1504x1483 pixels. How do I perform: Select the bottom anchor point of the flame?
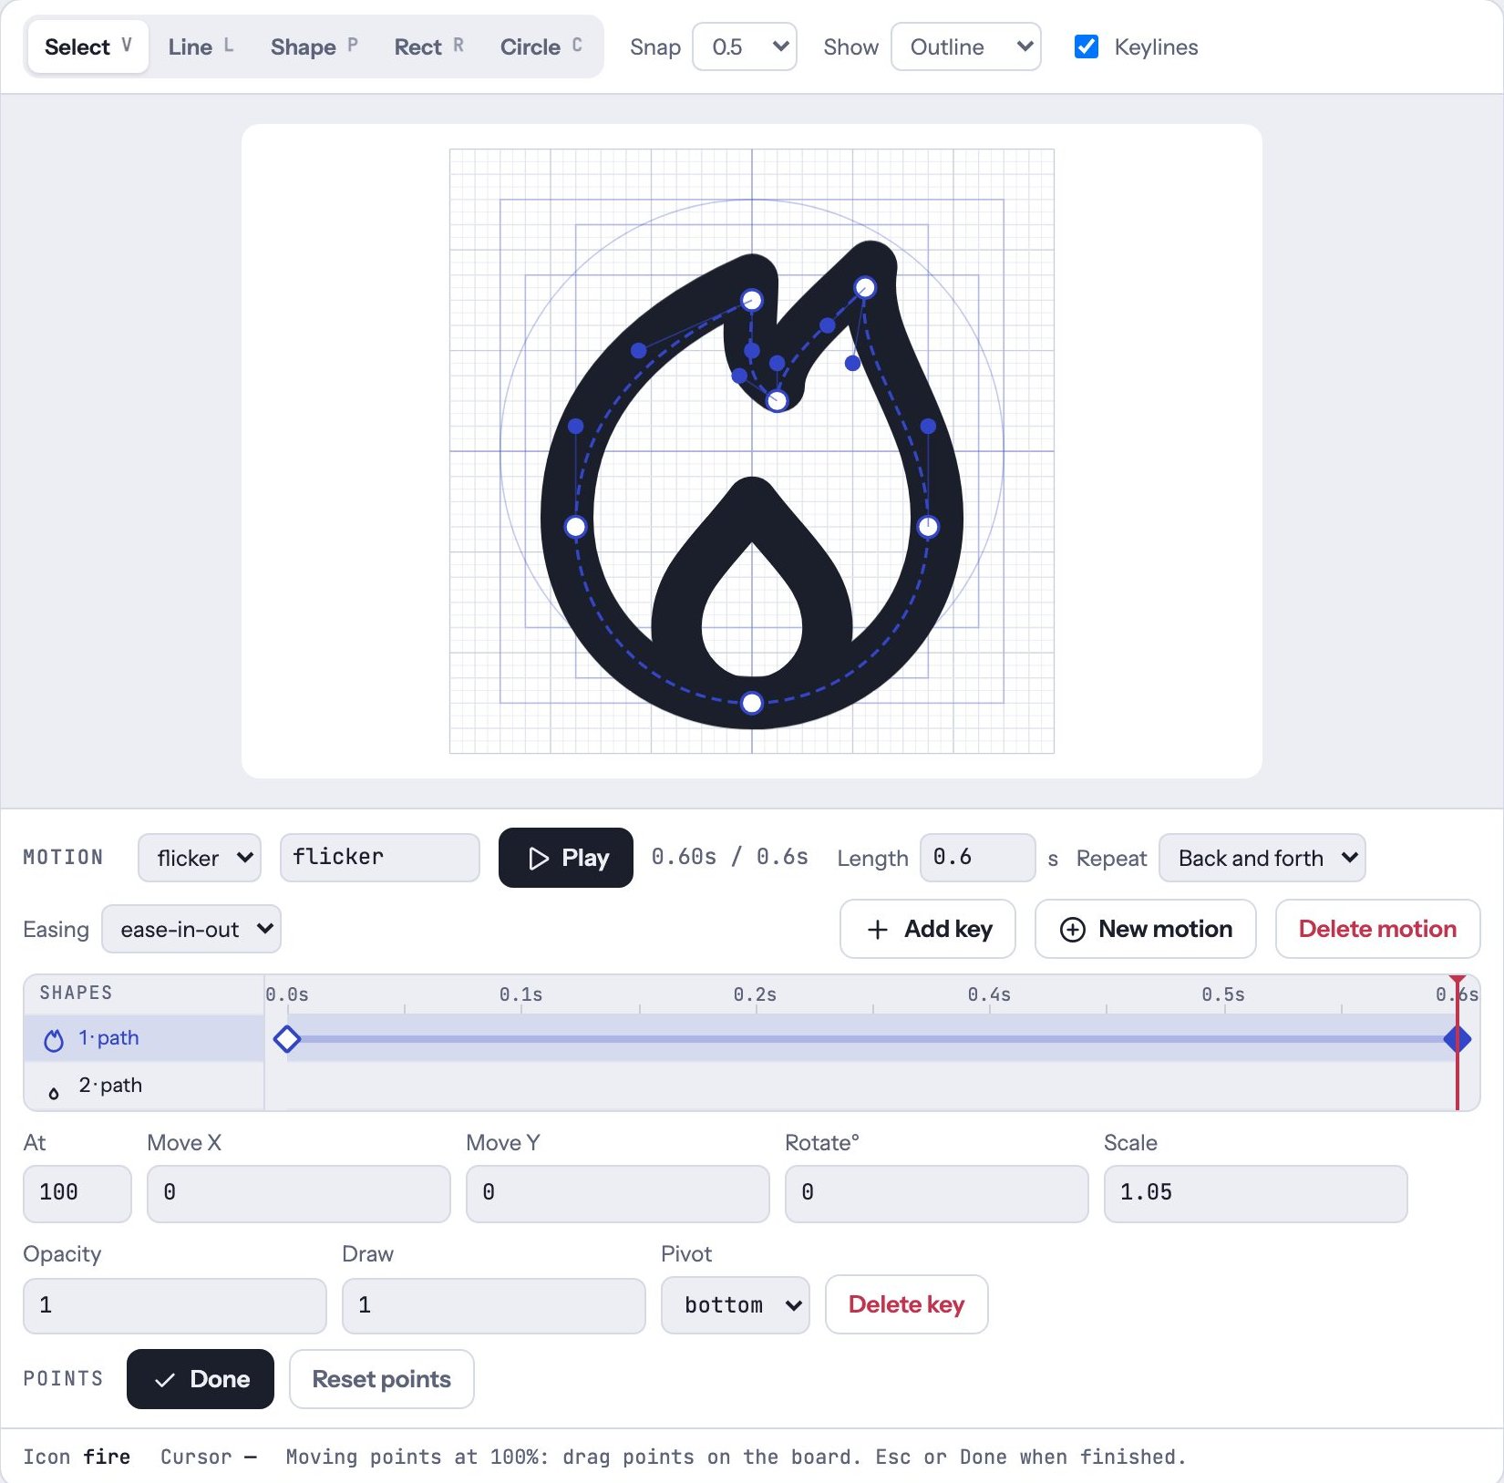pos(752,703)
